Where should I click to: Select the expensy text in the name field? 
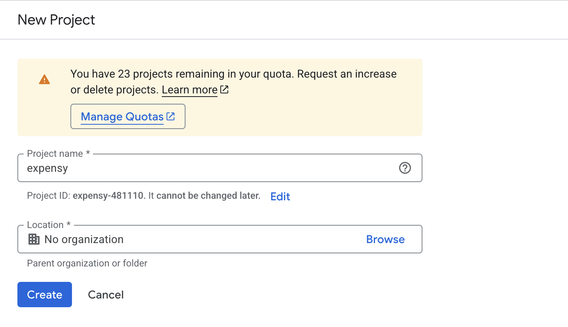point(47,168)
